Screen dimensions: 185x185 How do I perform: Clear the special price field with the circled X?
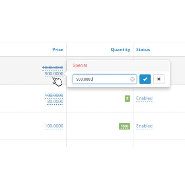coord(132,79)
